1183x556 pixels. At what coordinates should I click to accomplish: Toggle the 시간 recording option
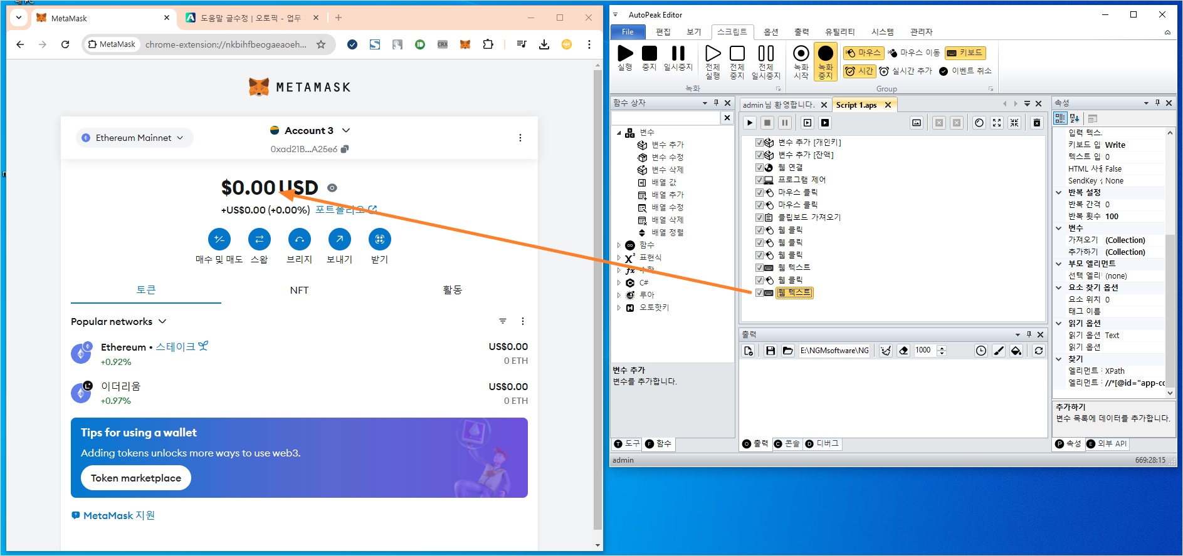pos(860,71)
